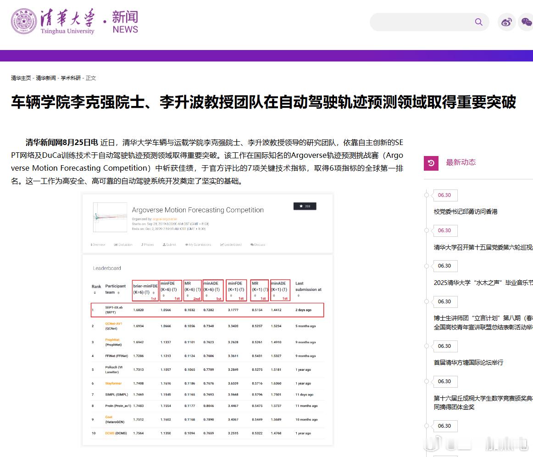533x457 pixels.
Task: Open news 第十六届丘成桐大学生数学竞赛颁奖典礼
Action: pos(483,402)
